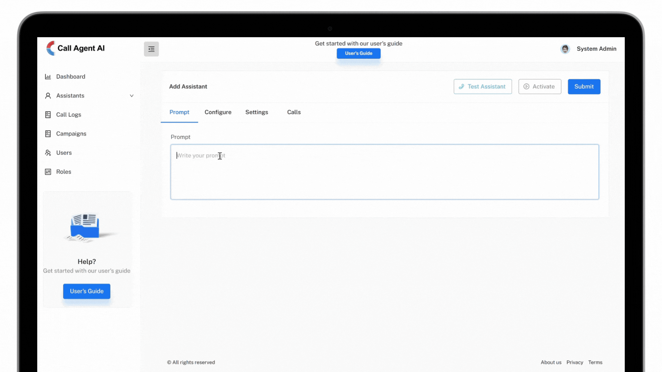Go to the Campaigns section
The height and width of the screenshot is (372, 662).
click(x=71, y=134)
